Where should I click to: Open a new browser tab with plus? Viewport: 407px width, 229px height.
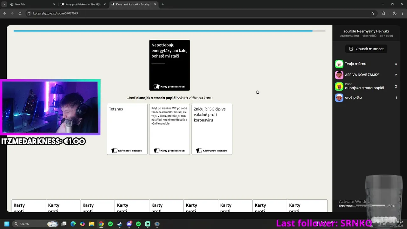(163, 4)
